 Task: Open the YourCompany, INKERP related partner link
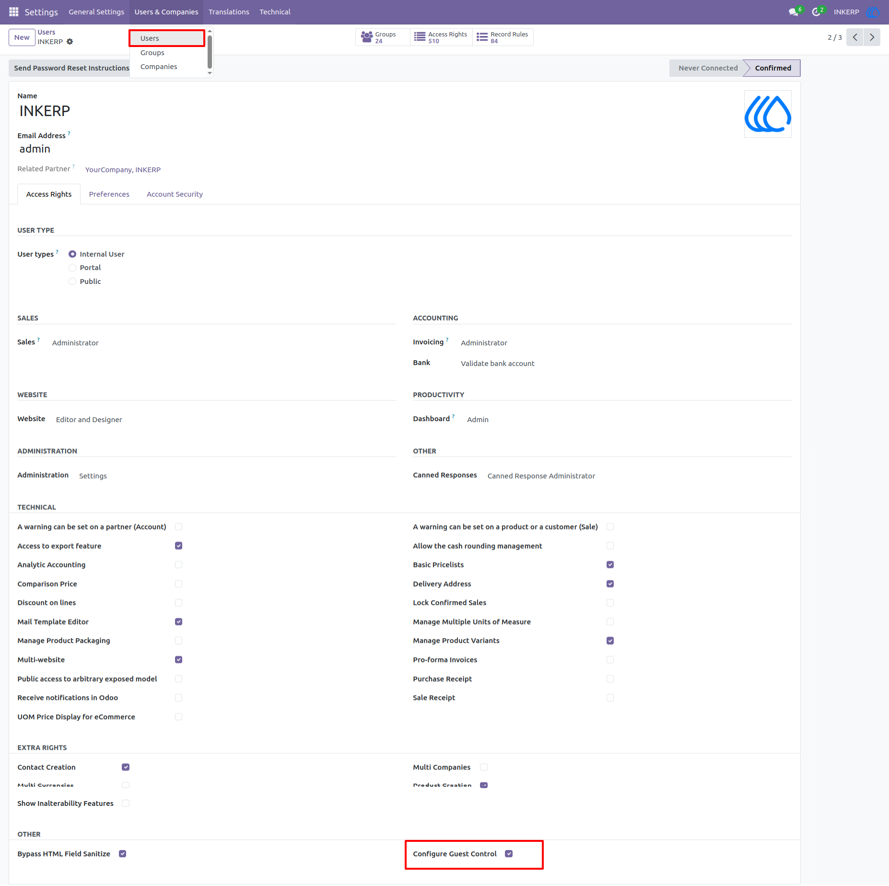pyautogui.click(x=123, y=170)
